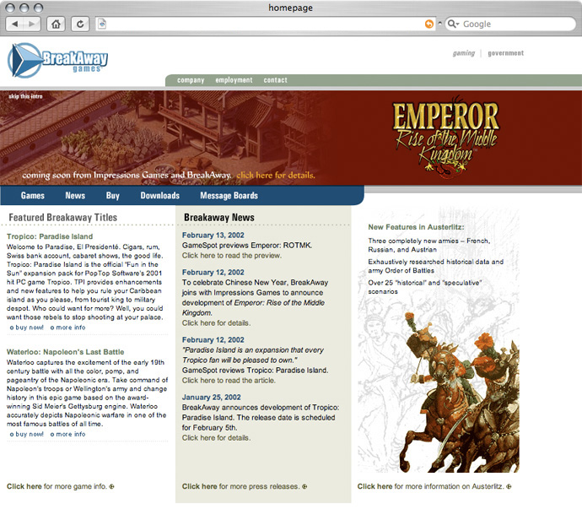
Task: Click the arrow icon after information on Austerlitz
Action: pyautogui.click(x=509, y=486)
